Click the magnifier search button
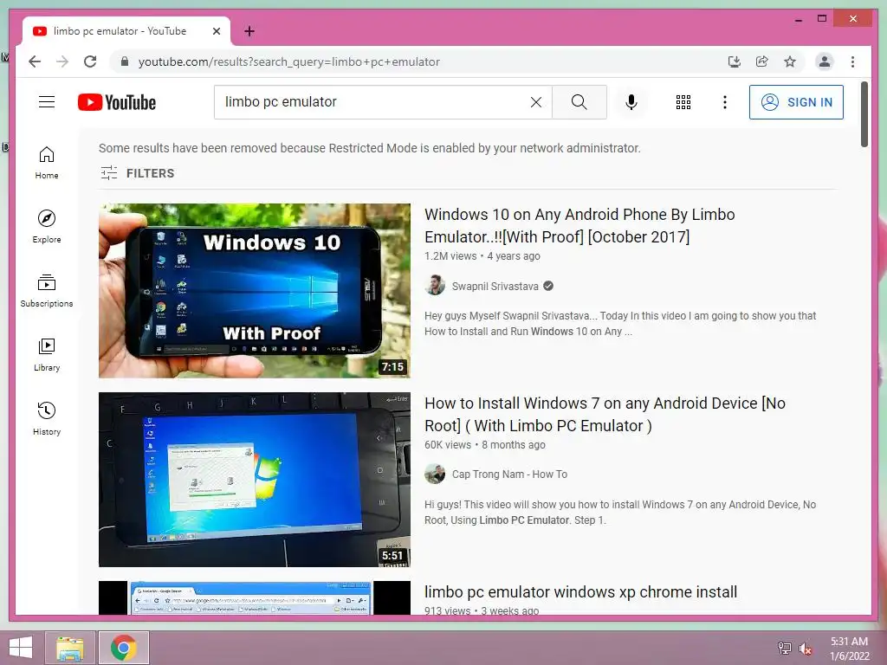This screenshot has width=887, height=665. [x=579, y=102]
